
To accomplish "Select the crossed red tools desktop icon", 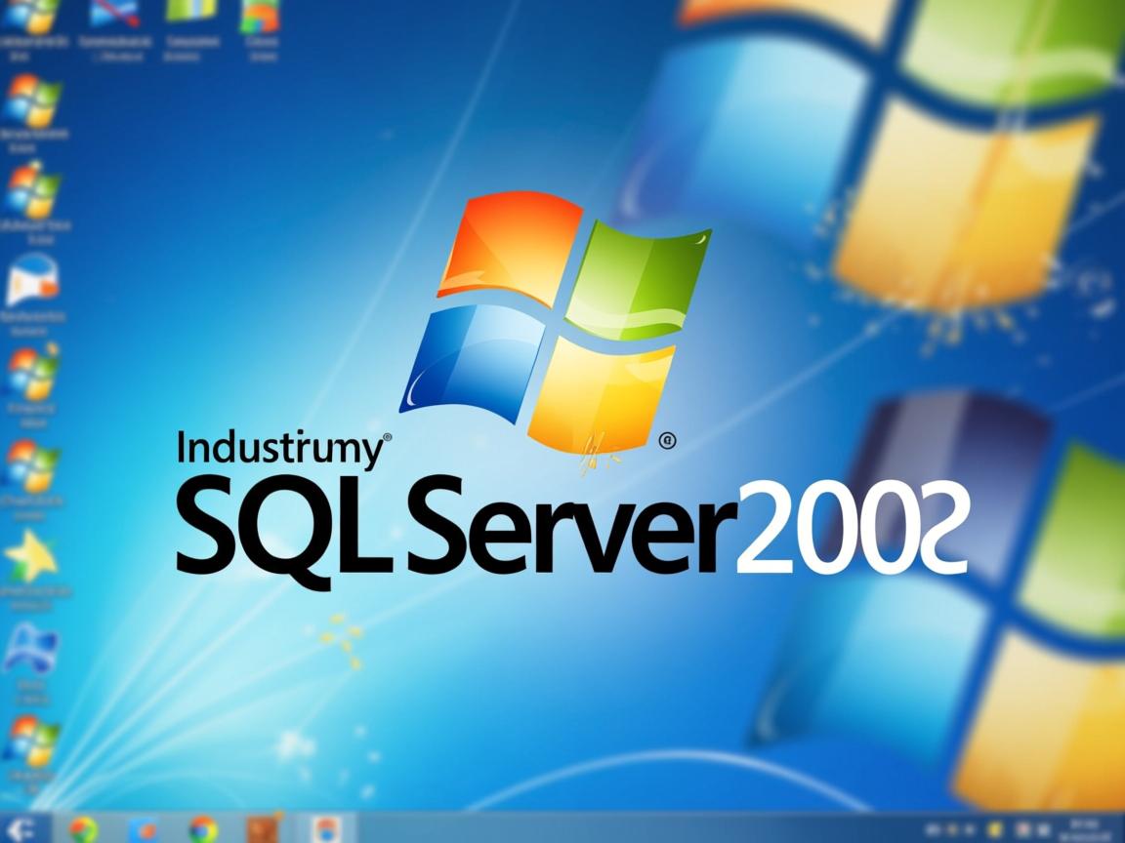I will pyautogui.click(x=114, y=18).
